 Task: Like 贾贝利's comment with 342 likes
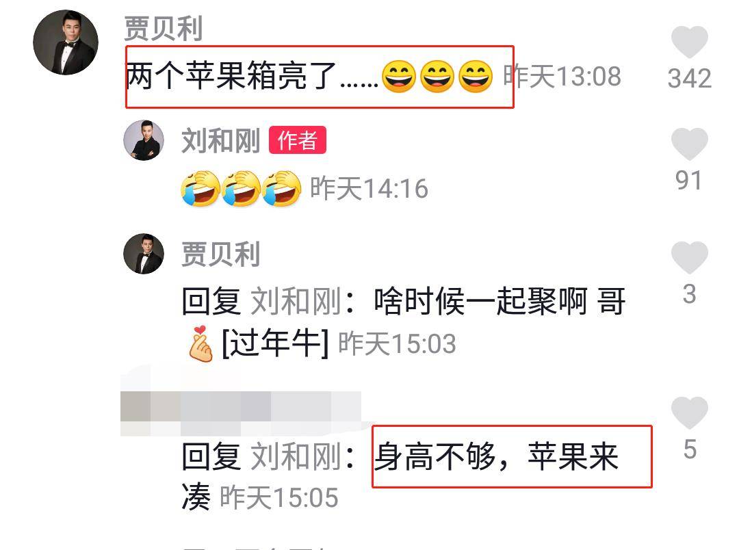(x=689, y=42)
